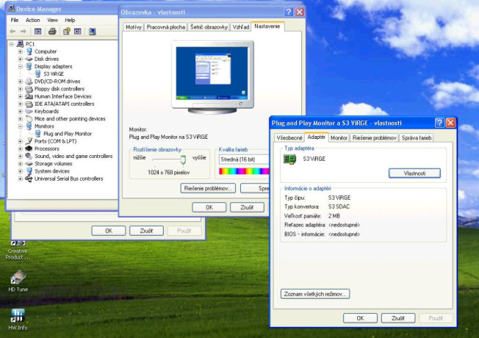The height and width of the screenshot is (338, 479).
Task: Click the Scan for hardware changes icon
Action: [x=92, y=32]
